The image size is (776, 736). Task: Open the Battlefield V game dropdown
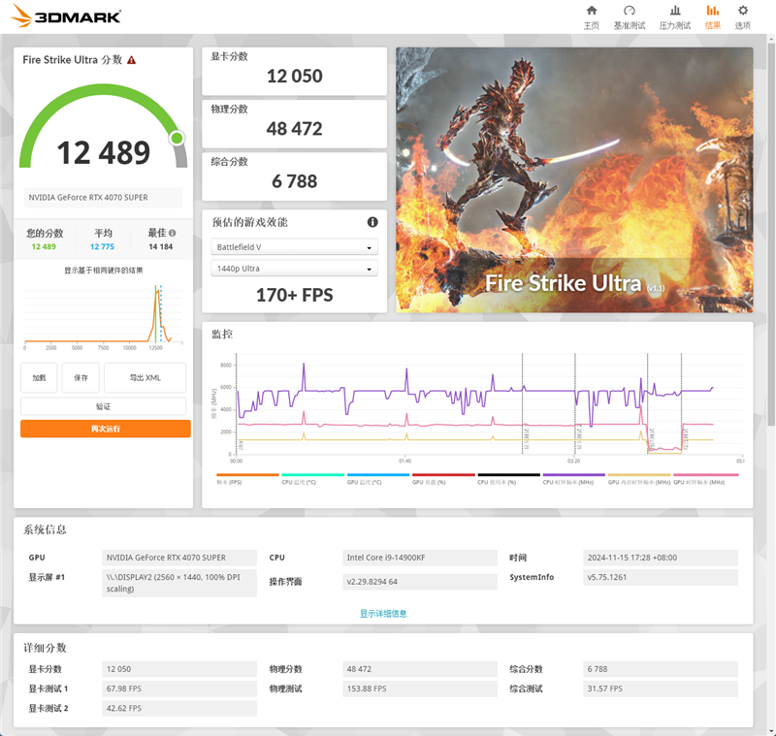tap(293, 247)
